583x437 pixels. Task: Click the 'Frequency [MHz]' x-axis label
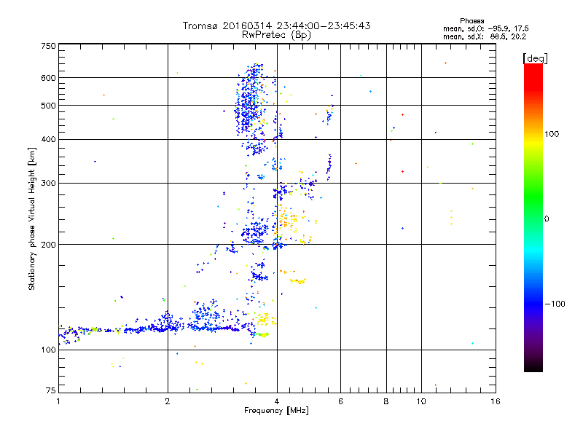point(276,411)
